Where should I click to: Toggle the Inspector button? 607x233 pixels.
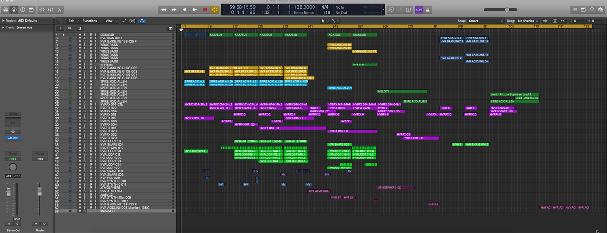click(x=14, y=9)
